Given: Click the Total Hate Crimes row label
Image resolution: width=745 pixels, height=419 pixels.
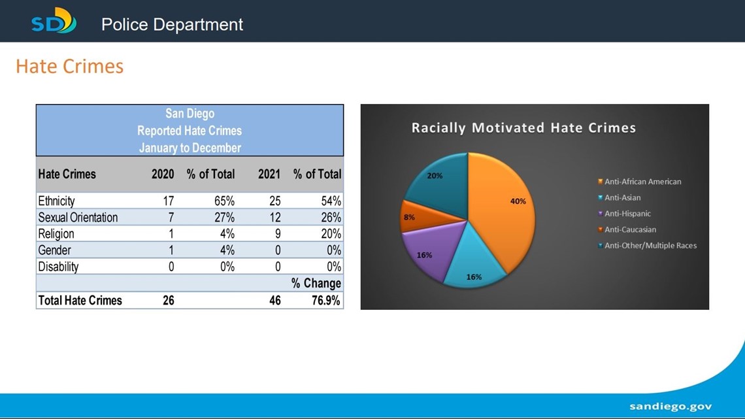Looking at the screenshot, I should point(80,300).
